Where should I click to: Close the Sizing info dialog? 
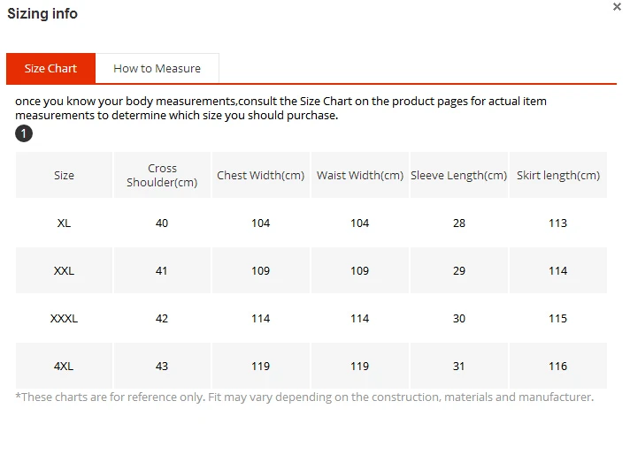click(617, 6)
